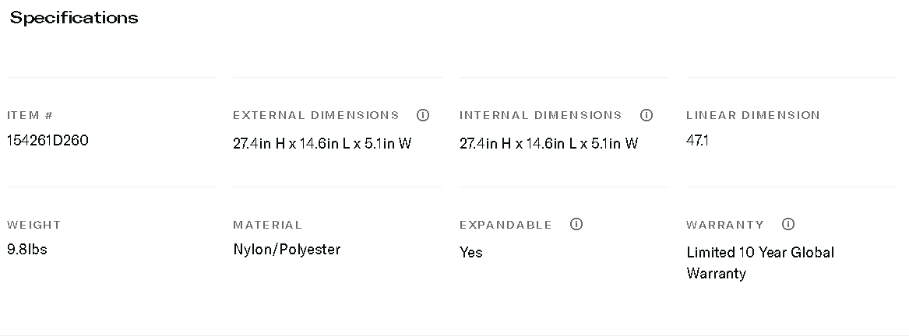
Task: Show the Expandable info icon details
Action: coord(576,224)
